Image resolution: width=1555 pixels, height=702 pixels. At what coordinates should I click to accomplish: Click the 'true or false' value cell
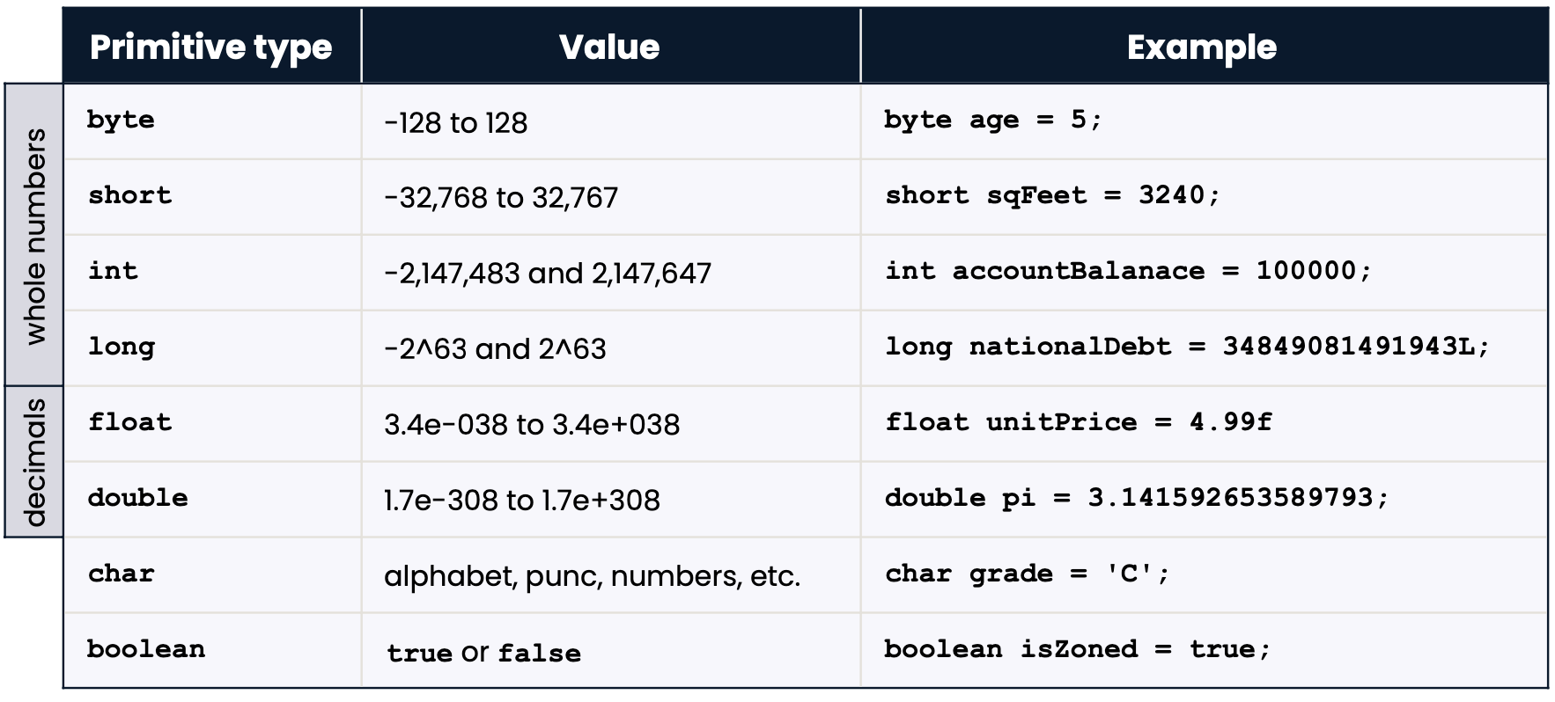tap(483, 653)
